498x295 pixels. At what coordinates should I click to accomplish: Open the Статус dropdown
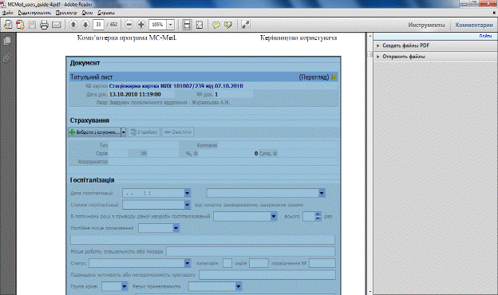tap(187, 263)
